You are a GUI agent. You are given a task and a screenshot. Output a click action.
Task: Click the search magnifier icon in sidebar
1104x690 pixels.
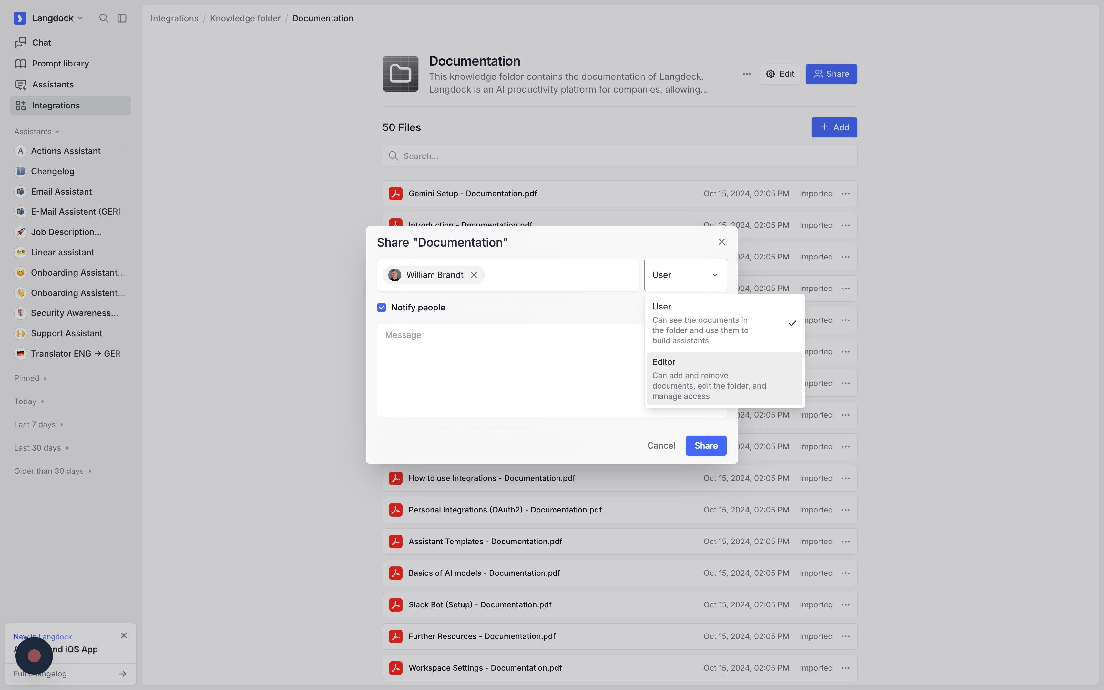pos(104,18)
